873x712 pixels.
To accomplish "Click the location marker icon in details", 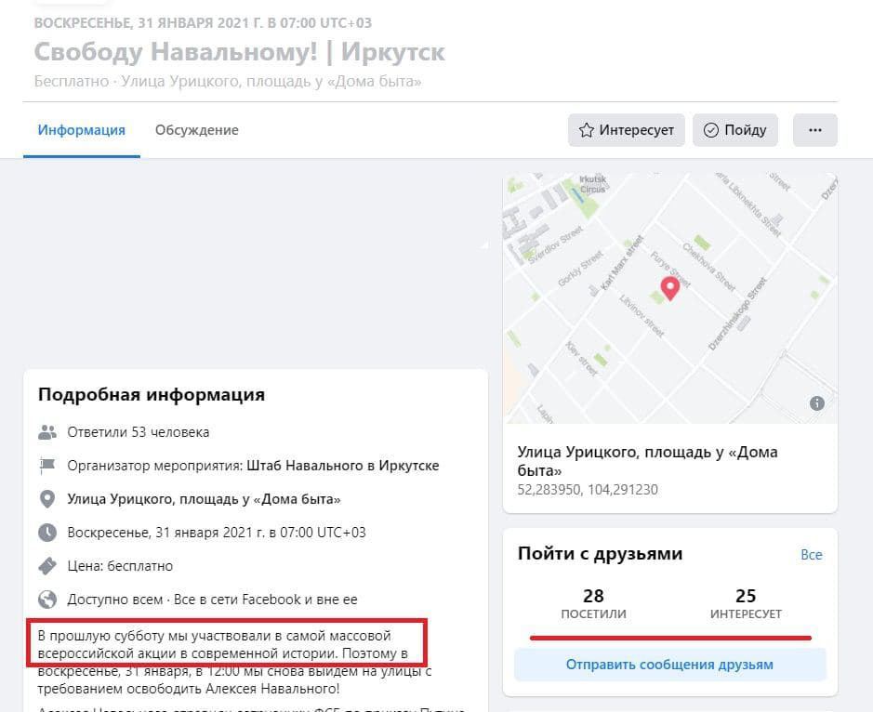I will coord(47,499).
